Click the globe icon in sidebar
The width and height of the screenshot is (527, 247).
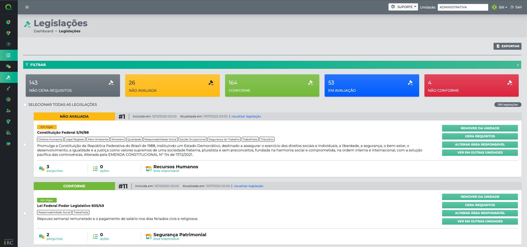point(8,99)
